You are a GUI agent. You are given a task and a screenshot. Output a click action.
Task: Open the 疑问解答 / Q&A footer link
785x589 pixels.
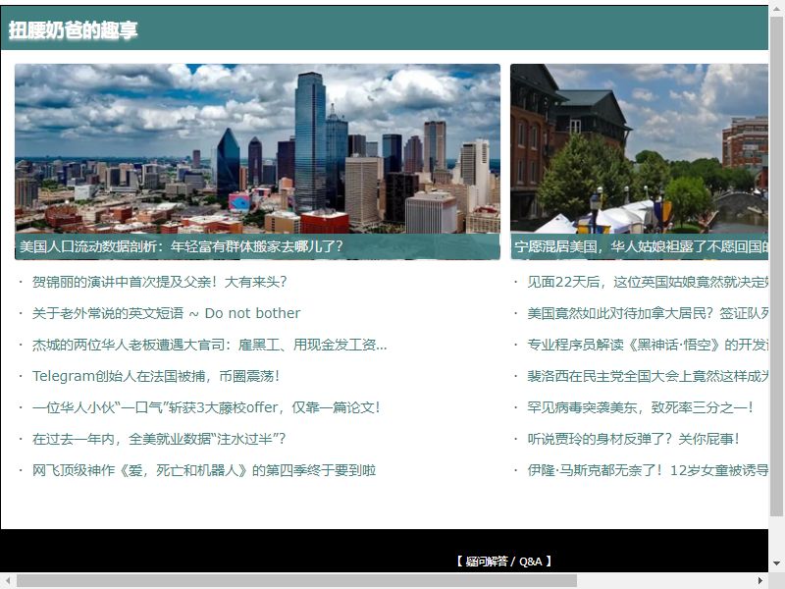click(503, 562)
